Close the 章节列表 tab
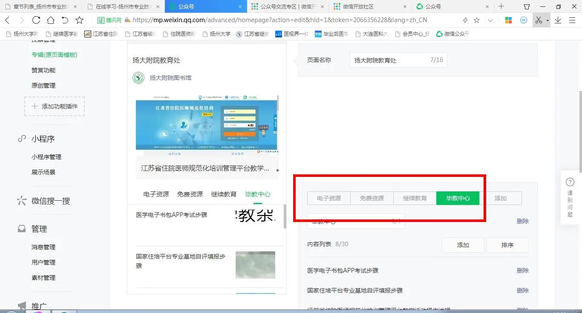This screenshot has width=582, height=313. 75,6
